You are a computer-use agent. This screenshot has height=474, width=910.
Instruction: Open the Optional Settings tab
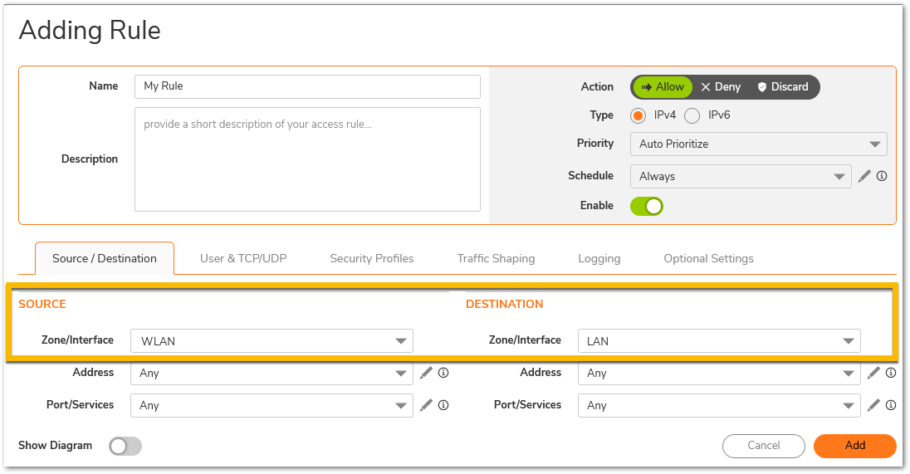(708, 258)
